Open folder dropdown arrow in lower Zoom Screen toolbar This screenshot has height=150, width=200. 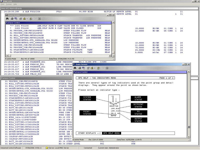click(x=95, y=68)
